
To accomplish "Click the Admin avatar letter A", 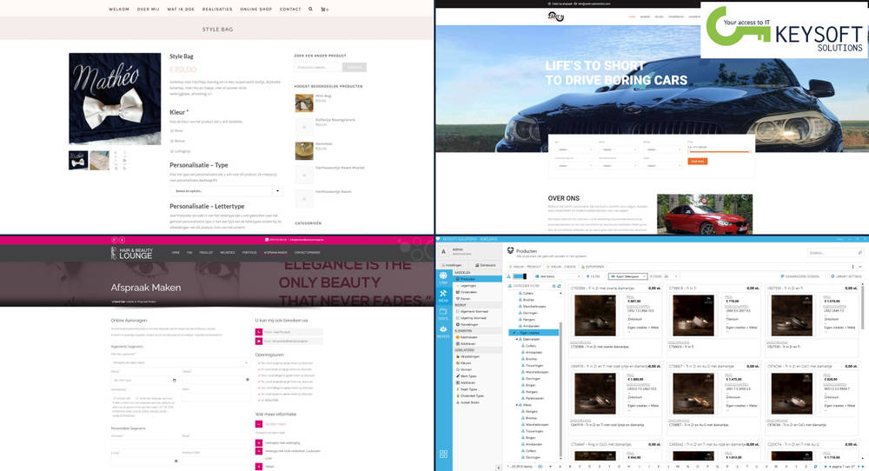I will (443, 251).
